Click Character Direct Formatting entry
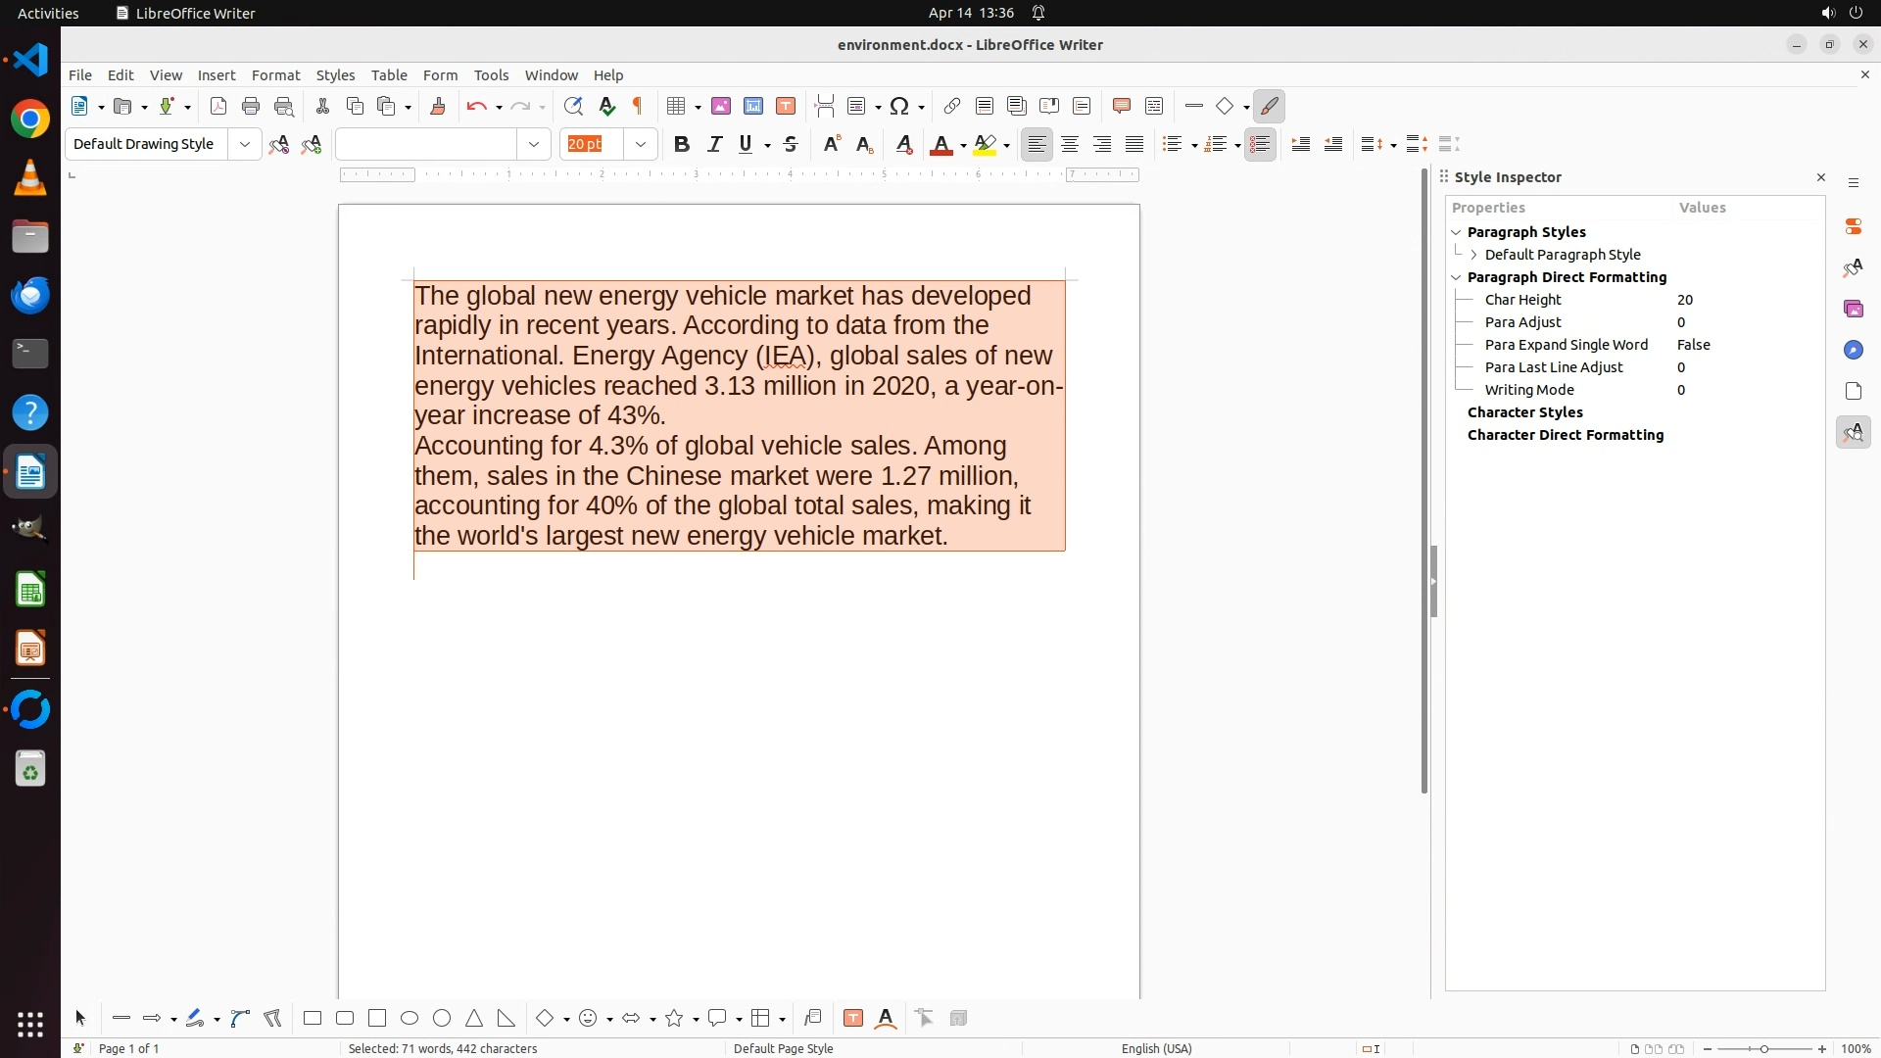Screen dimensions: 1881x1058 click(x=1565, y=435)
